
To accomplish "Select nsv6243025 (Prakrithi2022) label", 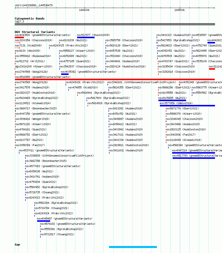I will point(68,45).
